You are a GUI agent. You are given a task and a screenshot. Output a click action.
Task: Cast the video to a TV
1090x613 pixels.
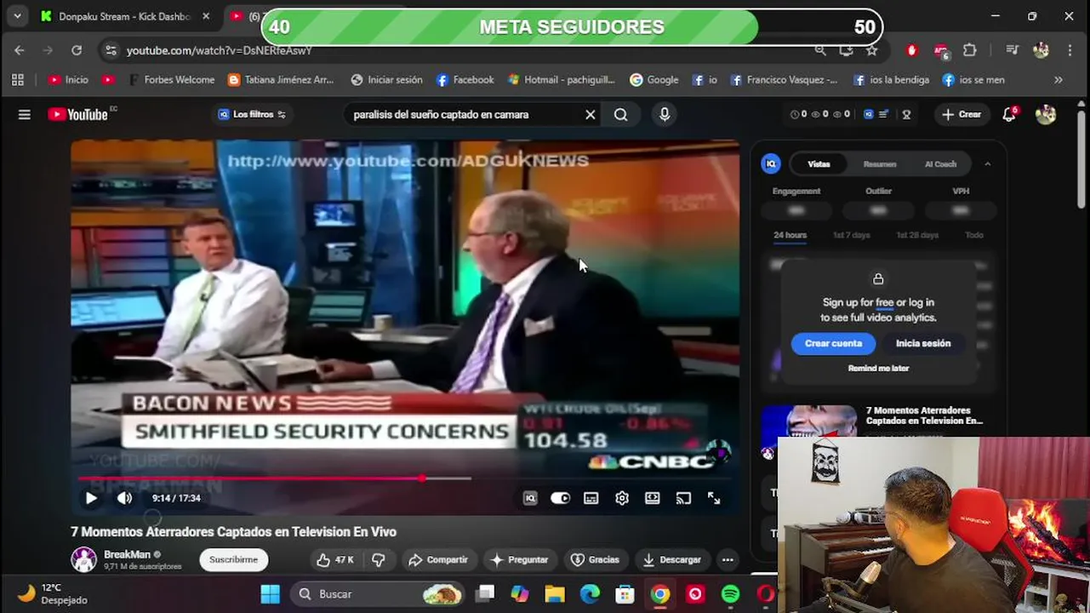pos(683,498)
